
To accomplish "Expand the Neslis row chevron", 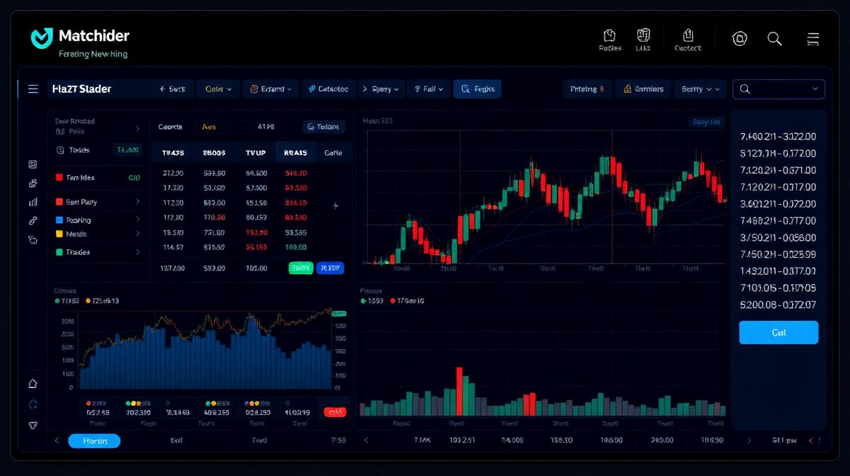I will 137,234.
